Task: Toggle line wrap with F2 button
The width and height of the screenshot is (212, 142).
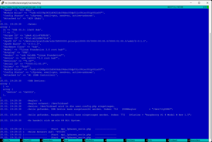Action: point(27,140)
